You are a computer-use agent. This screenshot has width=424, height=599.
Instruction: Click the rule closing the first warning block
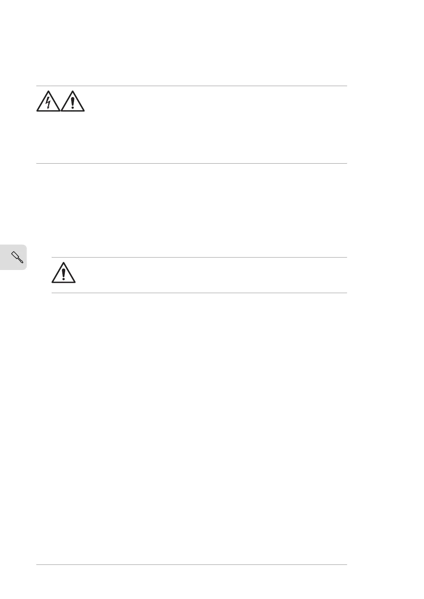click(x=192, y=164)
